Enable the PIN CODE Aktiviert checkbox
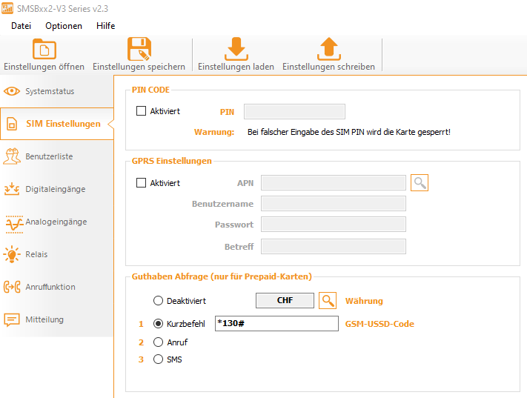Image resolution: width=527 pixels, height=398 pixels. pyautogui.click(x=142, y=111)
